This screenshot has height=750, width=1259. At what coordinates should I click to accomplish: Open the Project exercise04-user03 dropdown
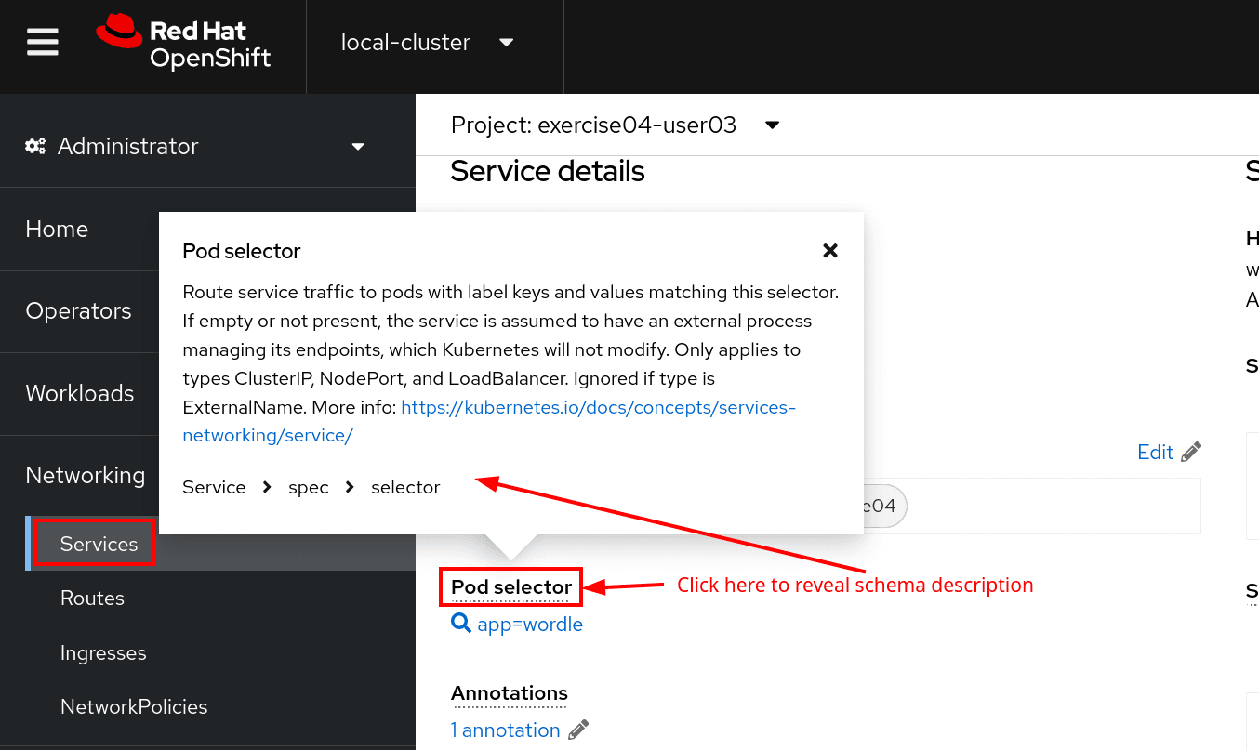(772, 125)
